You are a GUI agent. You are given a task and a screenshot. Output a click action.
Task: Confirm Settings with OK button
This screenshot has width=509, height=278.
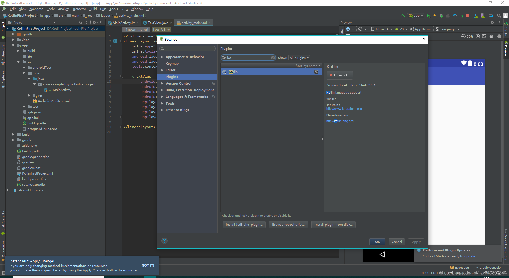click(378, 242)
